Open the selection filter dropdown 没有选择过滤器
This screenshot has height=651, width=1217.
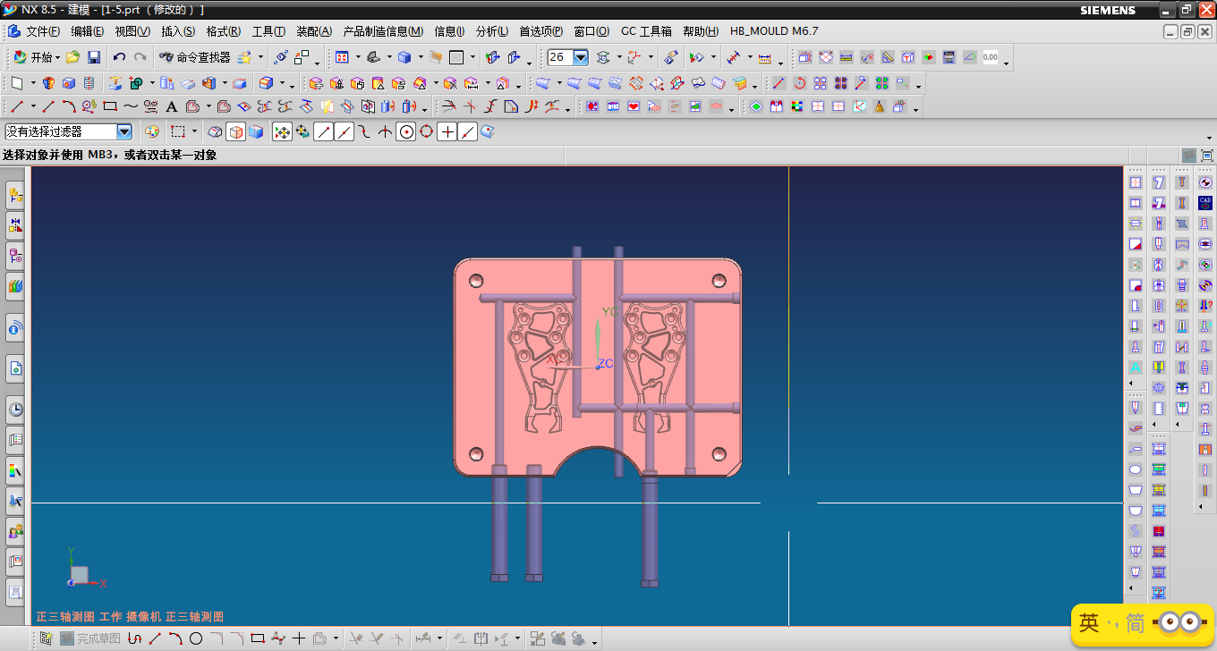tap(68, 131)
